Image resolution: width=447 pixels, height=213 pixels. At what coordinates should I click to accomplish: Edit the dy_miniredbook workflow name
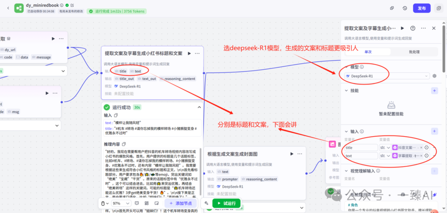(x=72, y=5)
